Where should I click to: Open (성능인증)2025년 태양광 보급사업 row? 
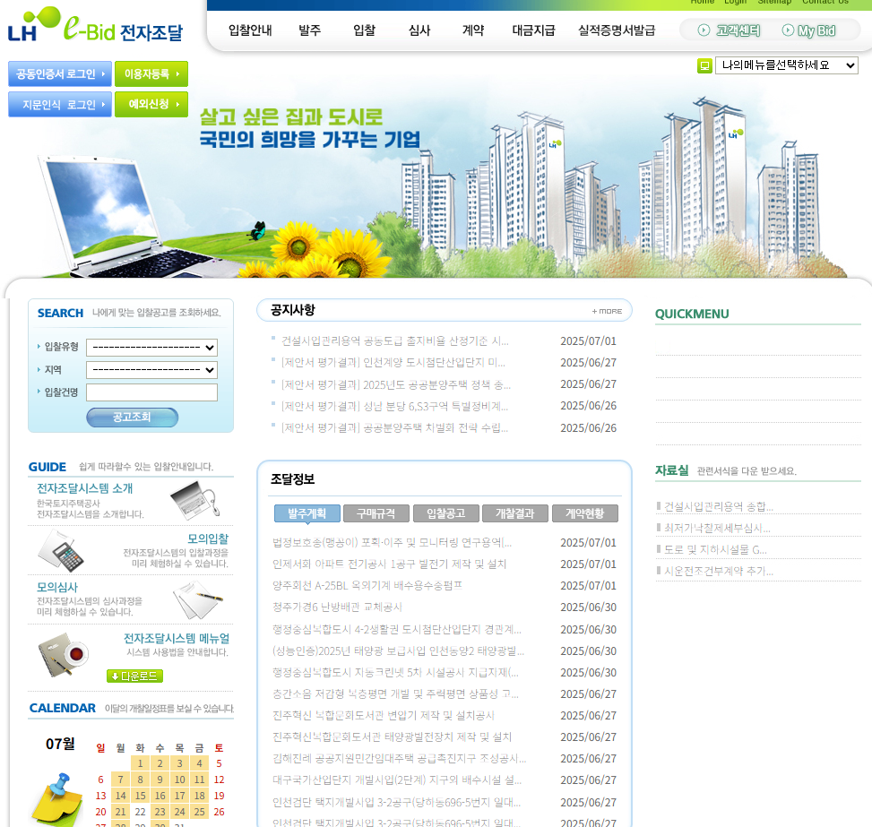click(399, 650)
